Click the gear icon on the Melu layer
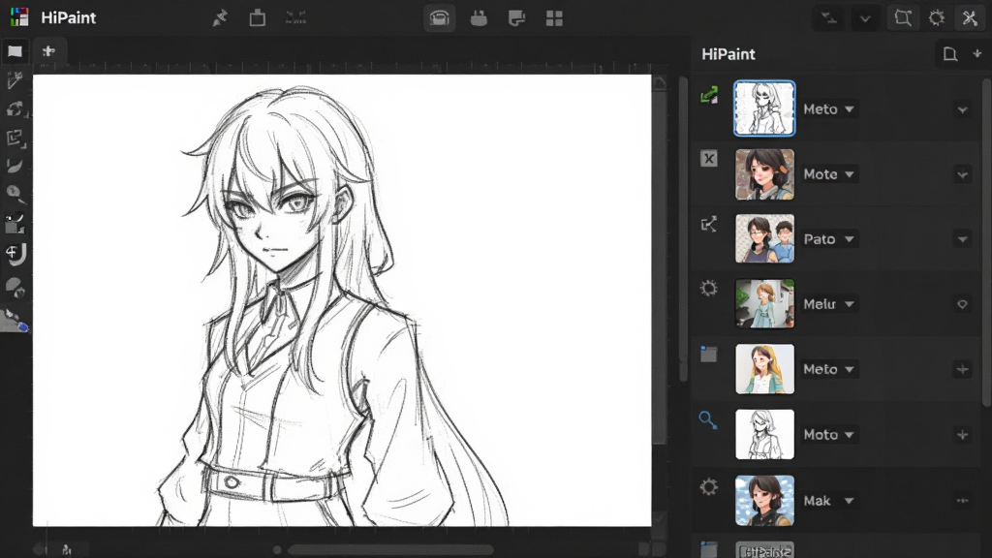 click(x=708, y=289)
